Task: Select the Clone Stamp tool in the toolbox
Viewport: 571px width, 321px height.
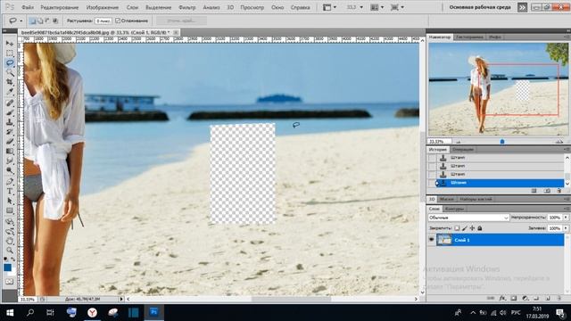Action: click(x=10, y=122)
